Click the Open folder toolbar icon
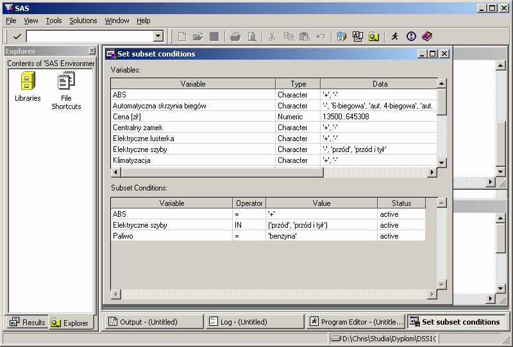The height and width of the screenshot is (347, 513). (198, 37)
